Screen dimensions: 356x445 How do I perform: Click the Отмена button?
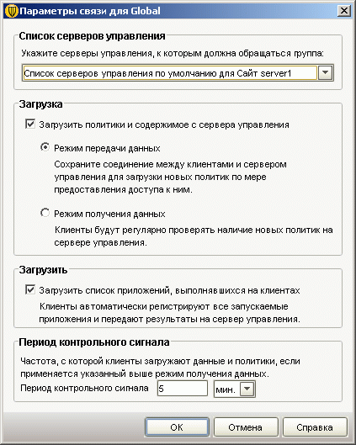(246, 427)
